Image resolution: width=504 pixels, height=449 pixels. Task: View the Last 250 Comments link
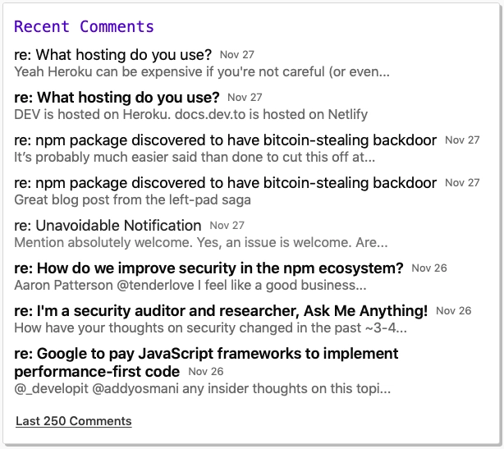point(74,421)
